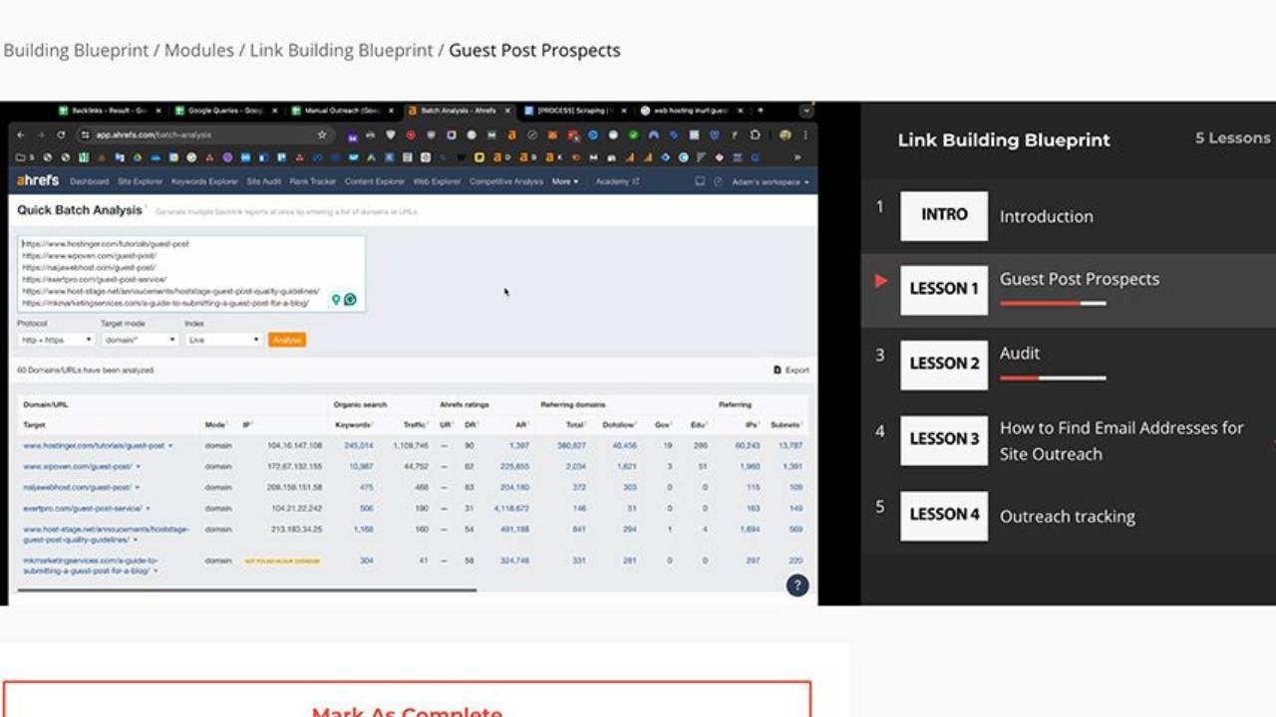Click the Audit lesson progress bar
The height and width of the screenshot is (717, 1276).
[x=1053, y=377]
